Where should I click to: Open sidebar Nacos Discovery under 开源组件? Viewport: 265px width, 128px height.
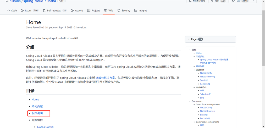pos(208,77)
